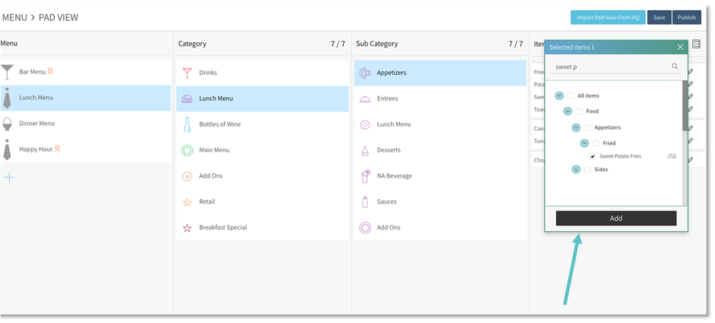Collapse the Fried tree node
The height and width of the screenshot is (323, 715).
click(x=584, y=143)
